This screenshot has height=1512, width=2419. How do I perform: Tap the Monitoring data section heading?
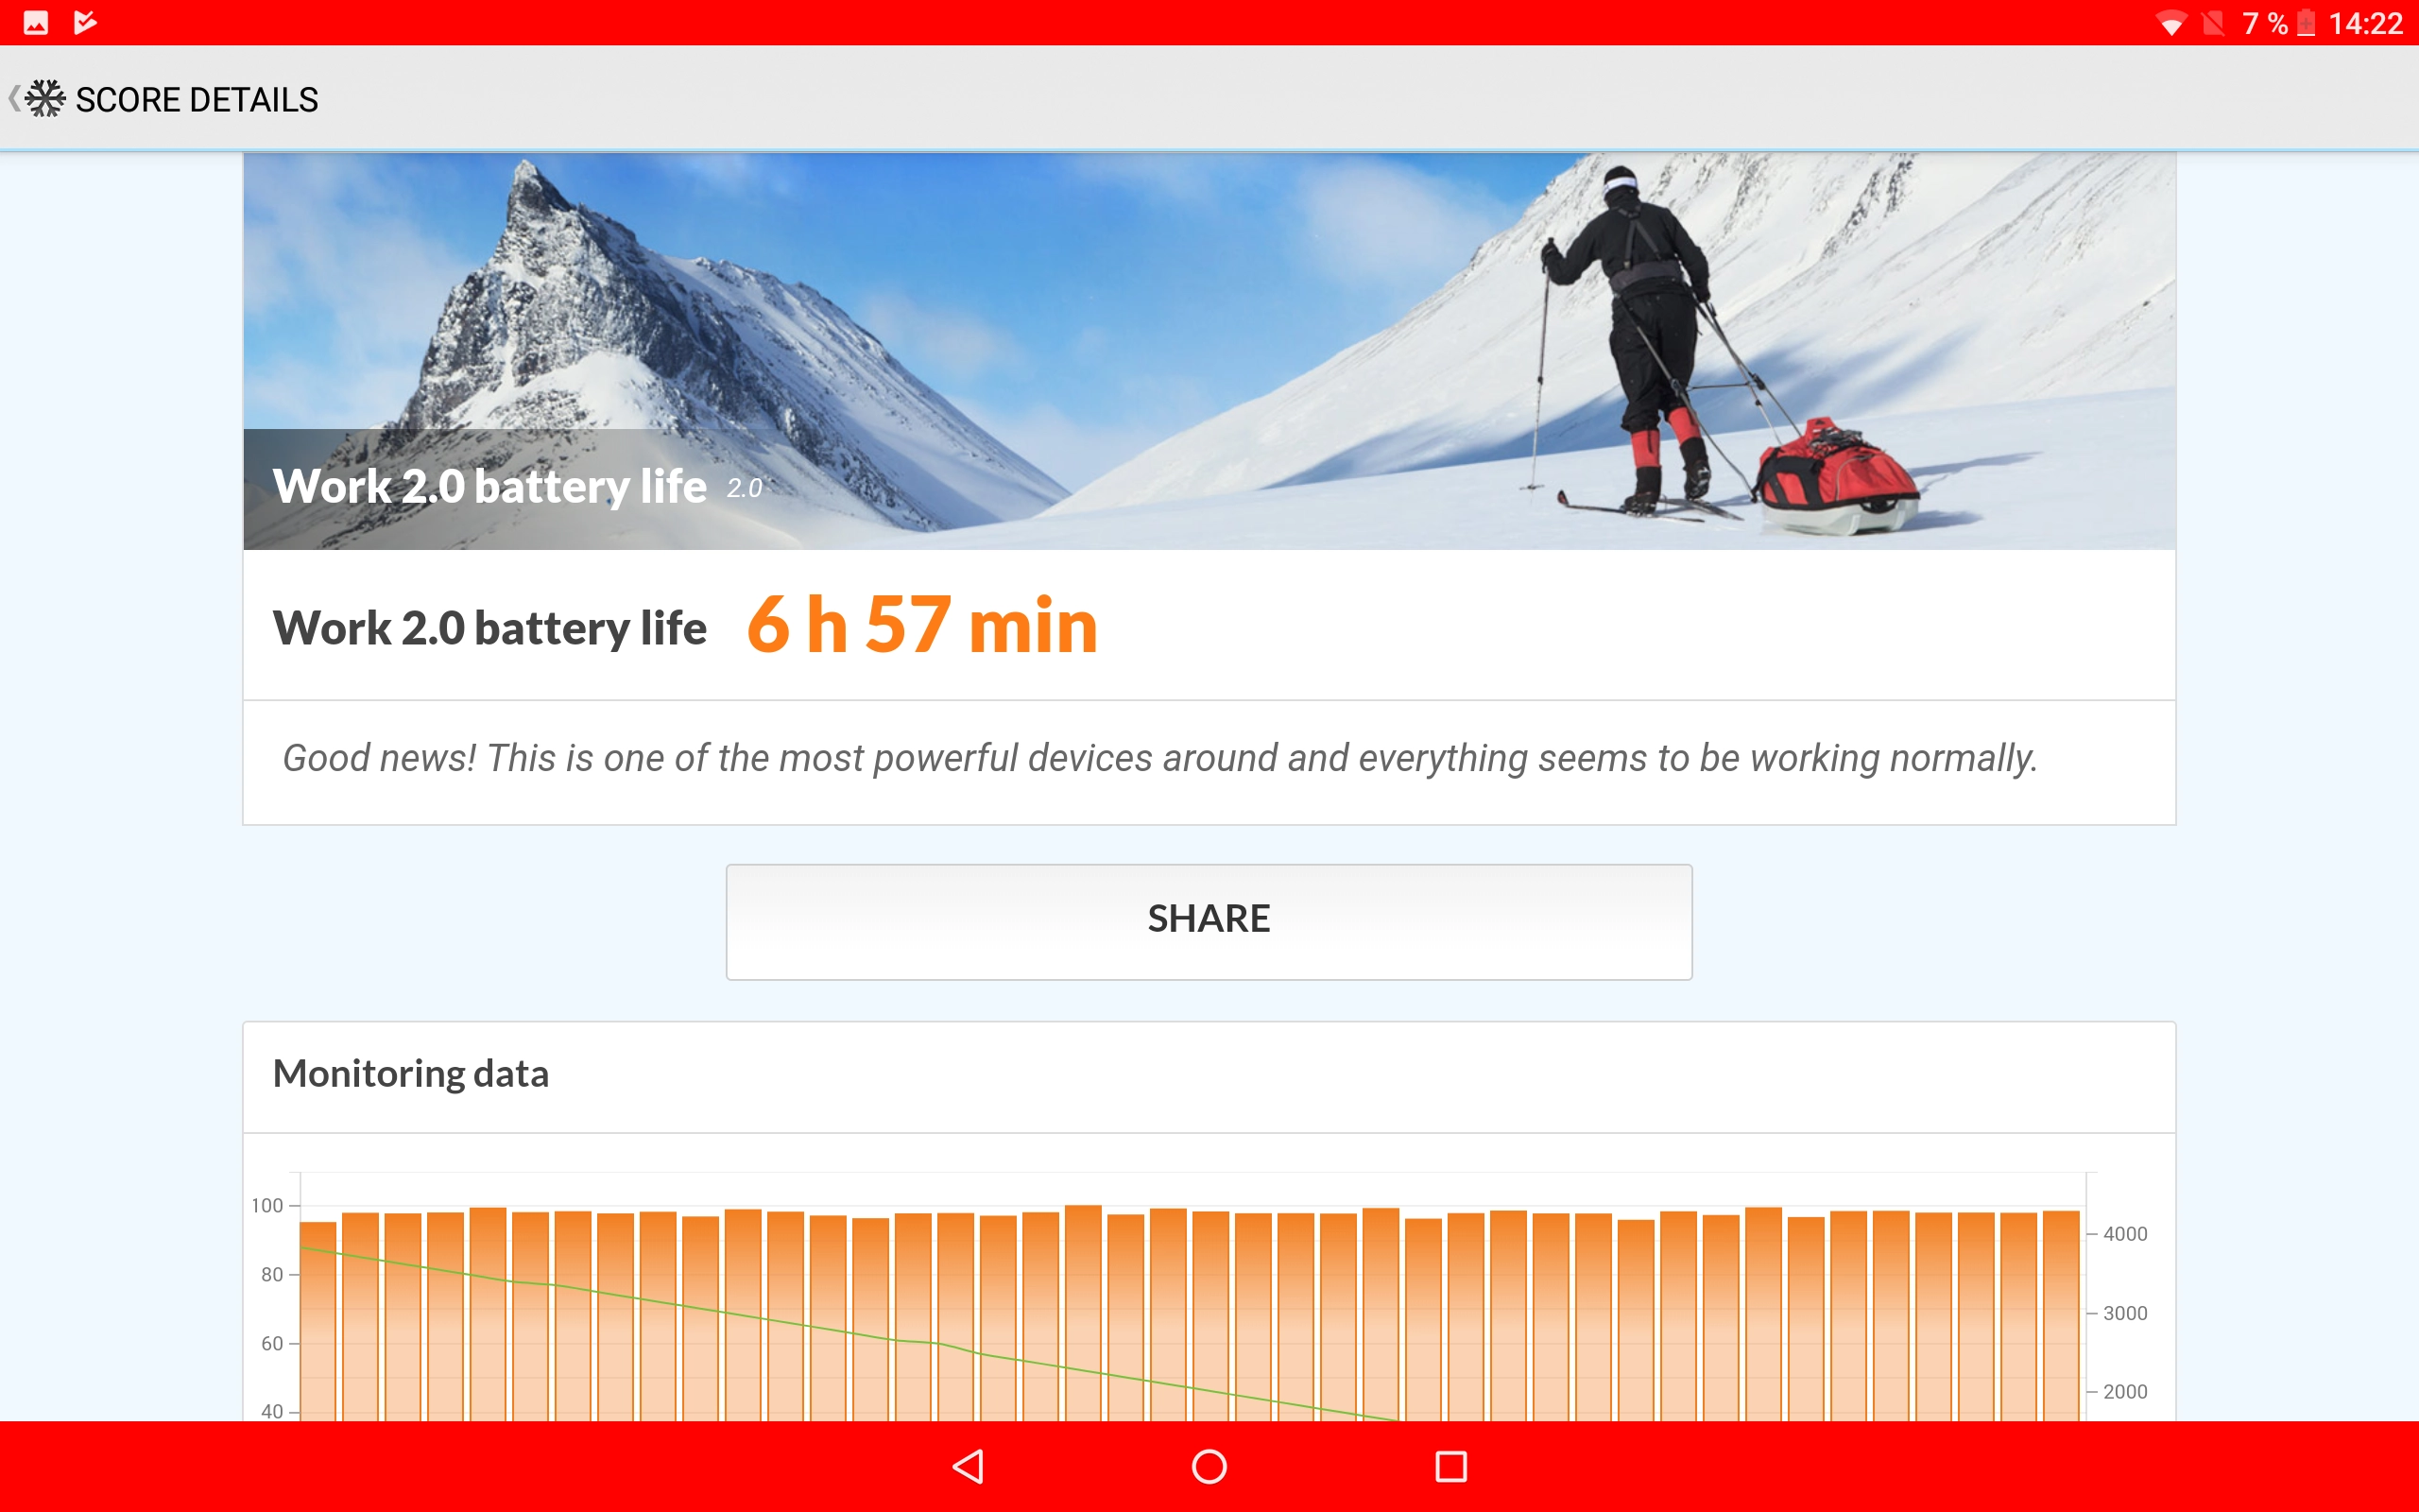coord(411,1073)
